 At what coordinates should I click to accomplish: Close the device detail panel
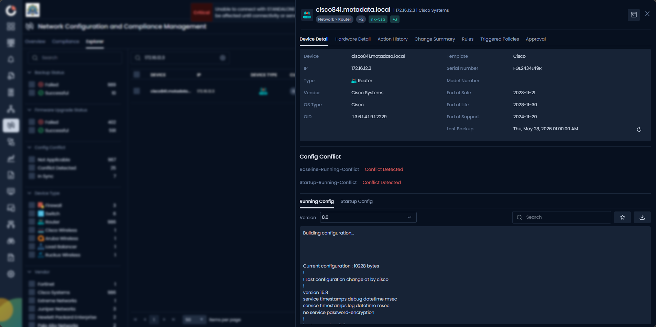(x=647, y=14)
